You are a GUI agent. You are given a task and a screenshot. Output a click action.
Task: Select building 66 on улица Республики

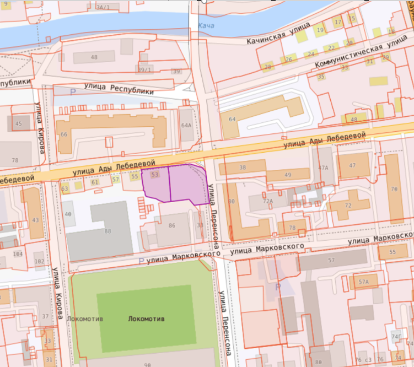(64, 134)
